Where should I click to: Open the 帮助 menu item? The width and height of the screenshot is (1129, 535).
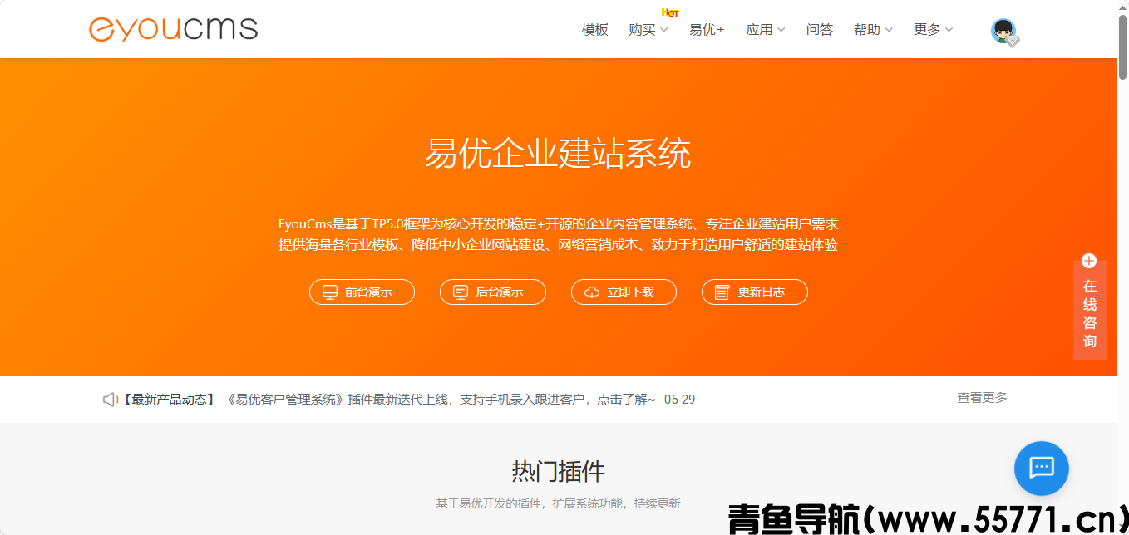[867, 30]
